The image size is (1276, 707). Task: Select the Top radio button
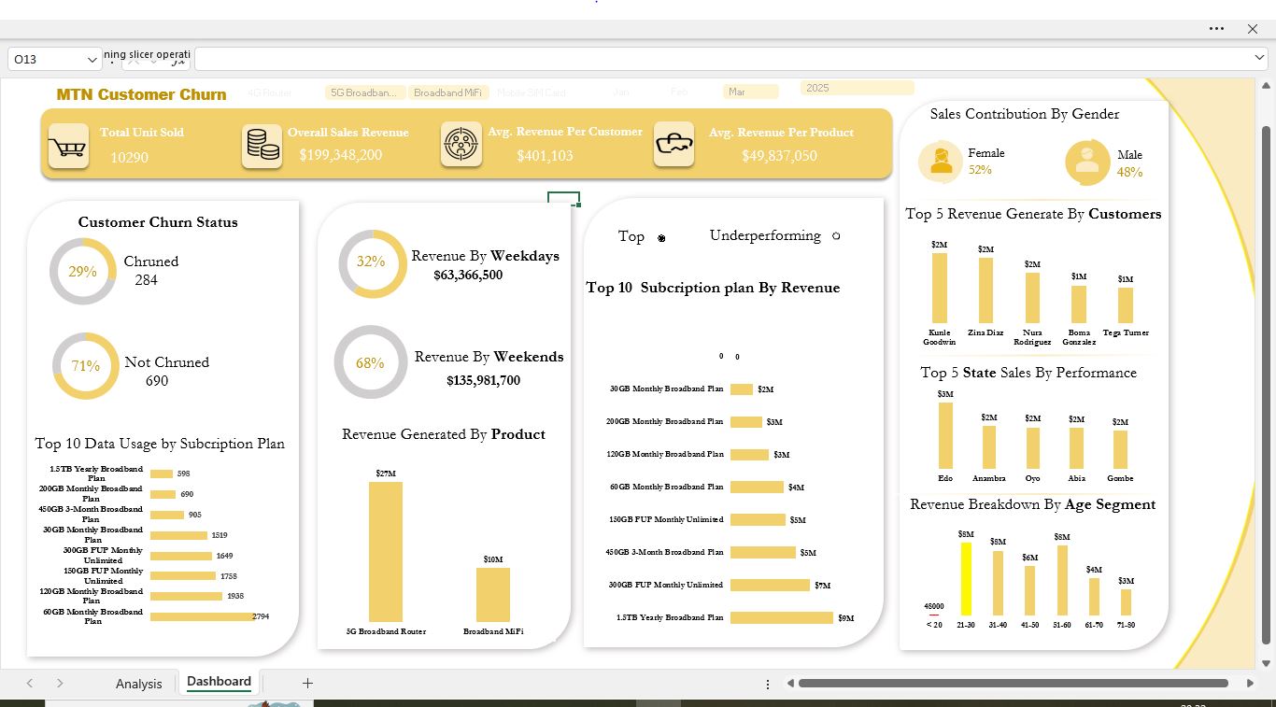pos(661,238)
